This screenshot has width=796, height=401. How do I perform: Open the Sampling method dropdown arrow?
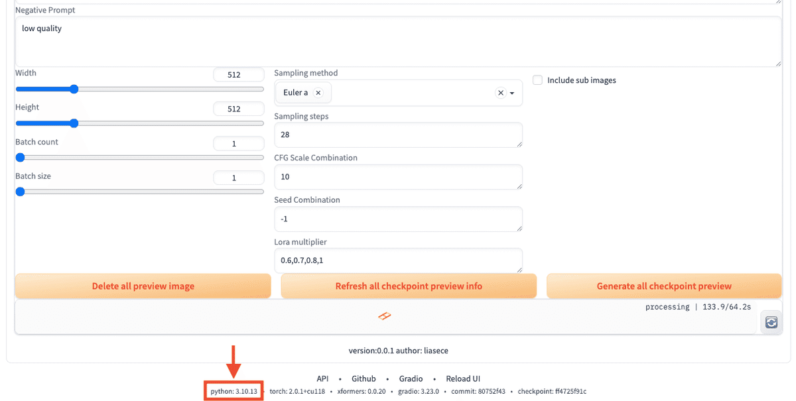click(512, 93)
